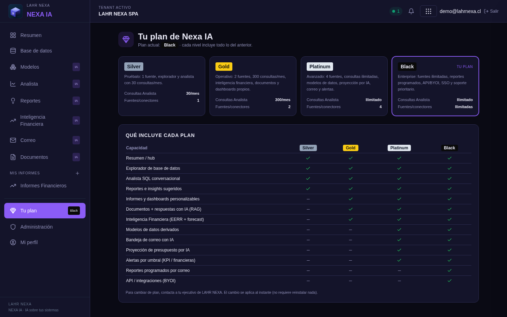Open the notifications bell
Screen dimensions: 507x317
pos(411,11)
